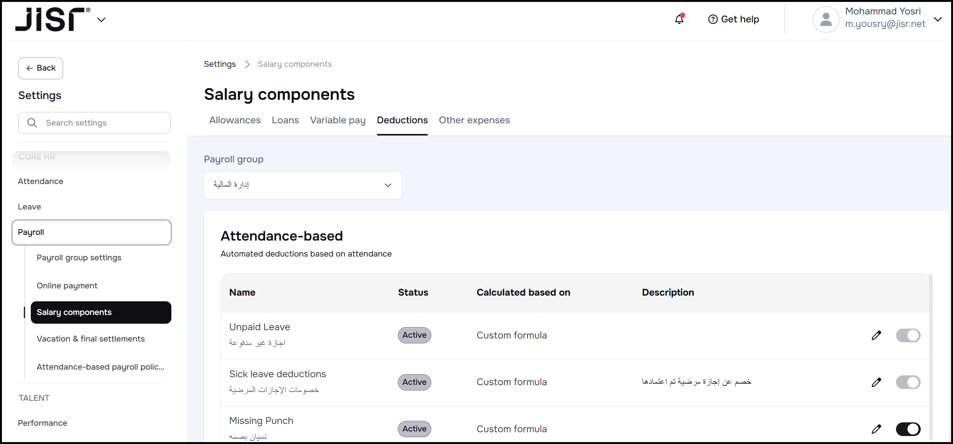Click the Get help icon
The height and width of the screenshot is (444, 953).
pyautogui.click(x=713, y=19)
